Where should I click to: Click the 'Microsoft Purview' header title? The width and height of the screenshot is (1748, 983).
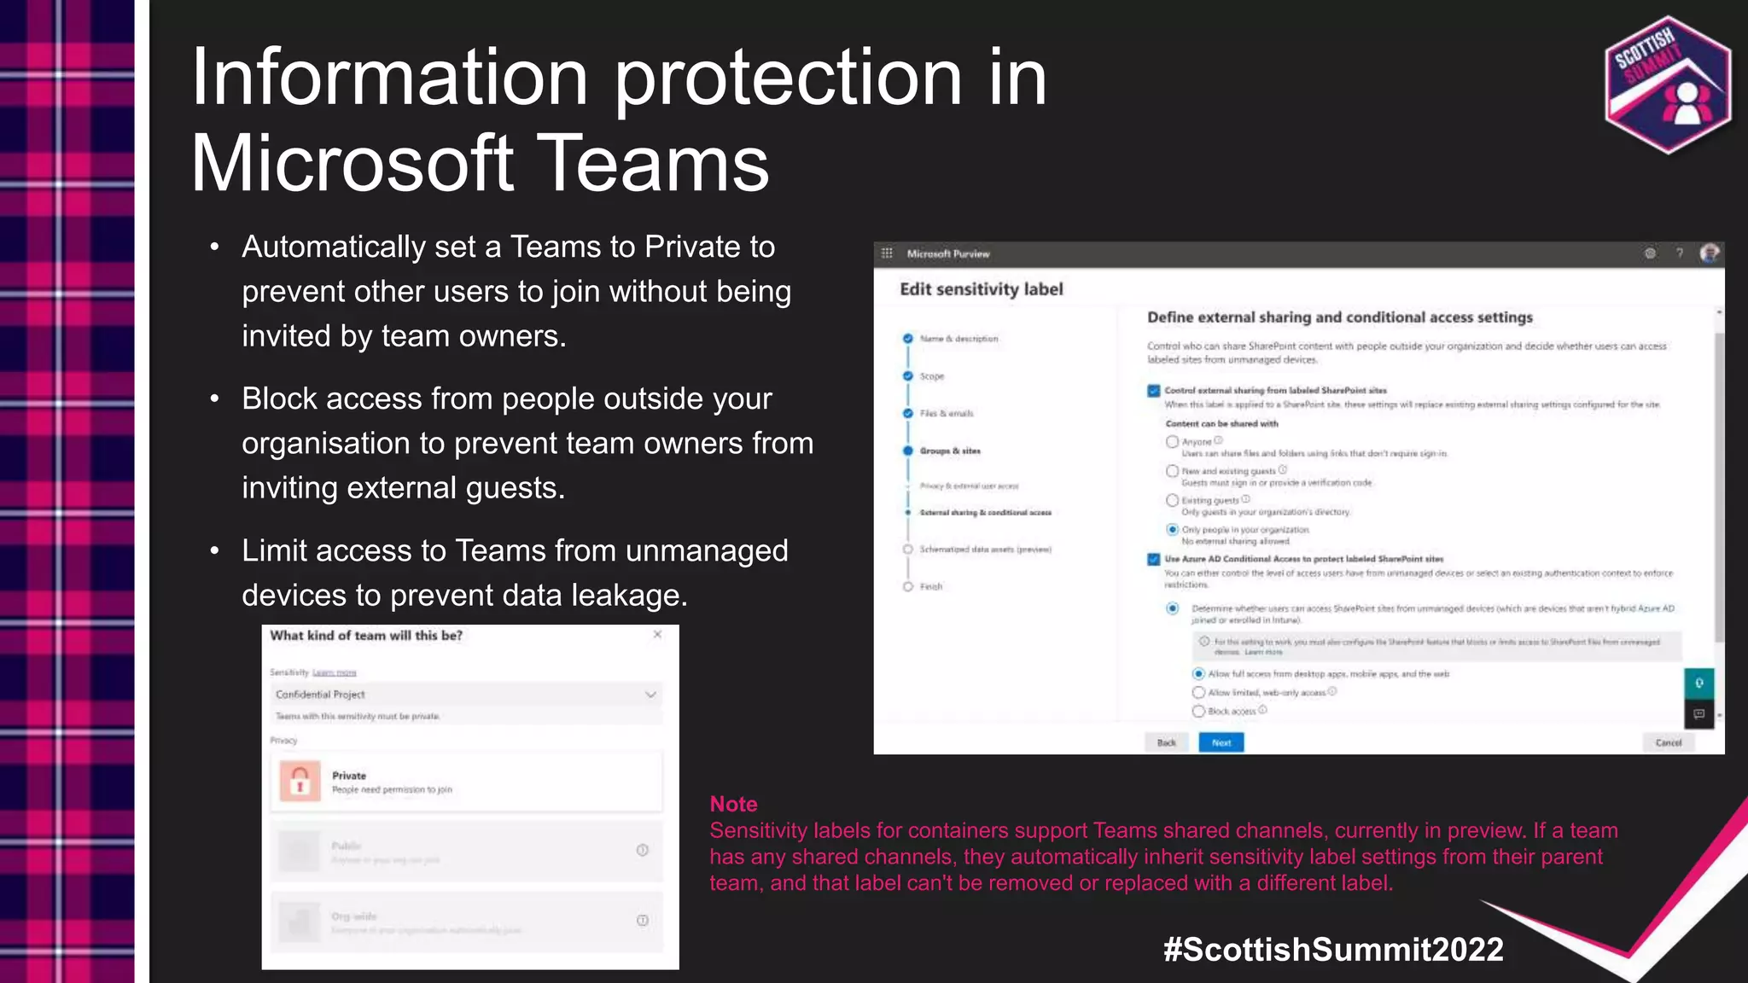948,254
